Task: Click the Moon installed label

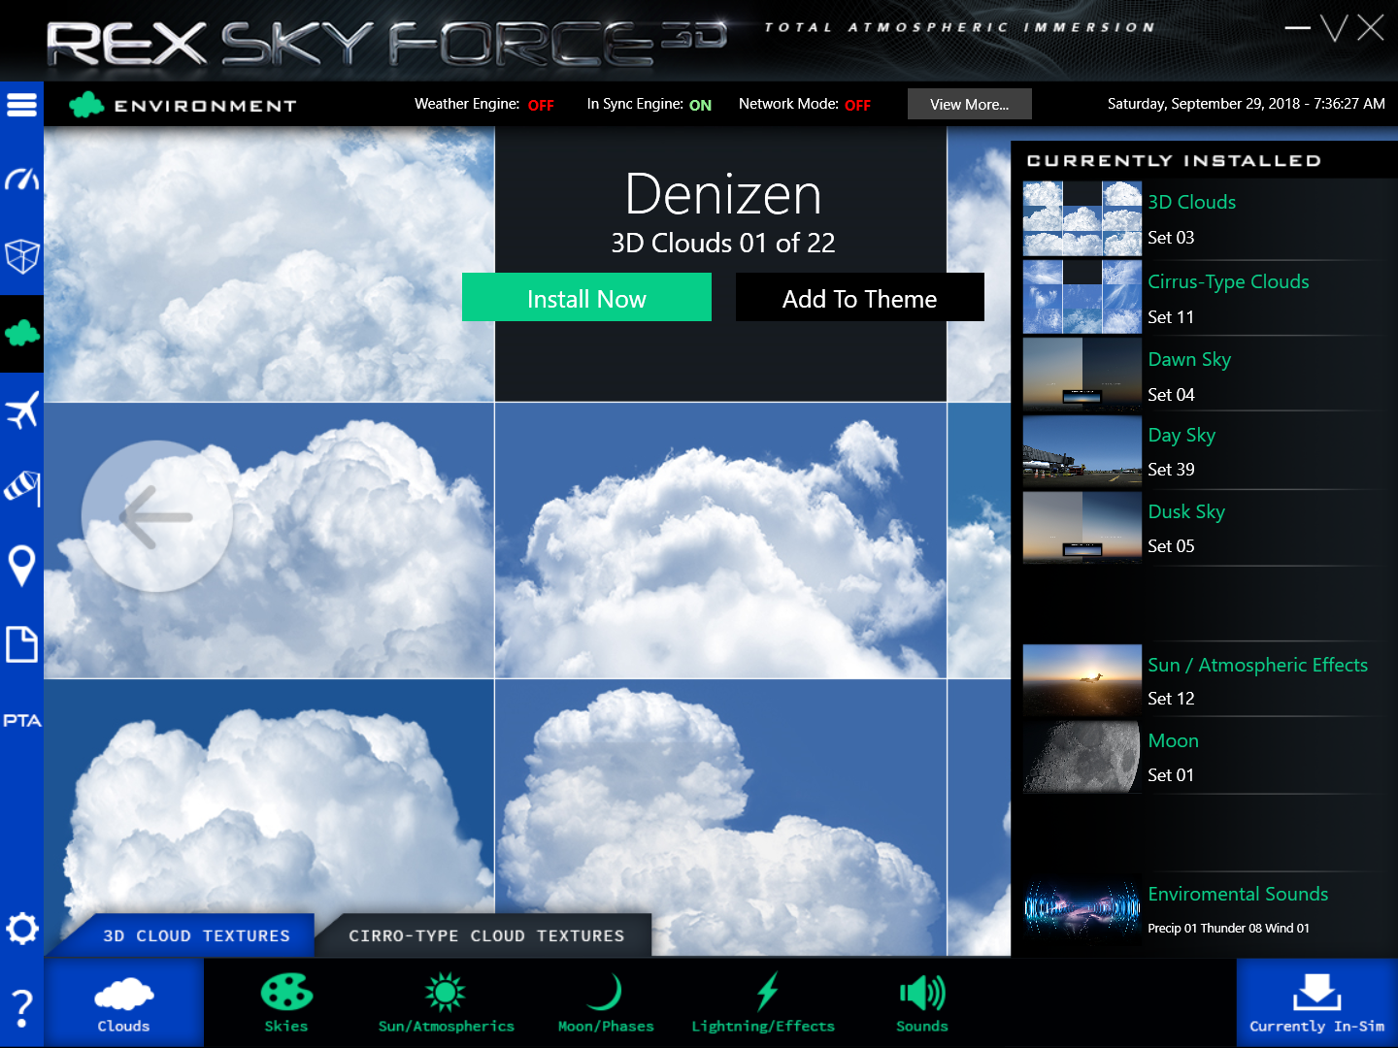Action: (1173, 740)
